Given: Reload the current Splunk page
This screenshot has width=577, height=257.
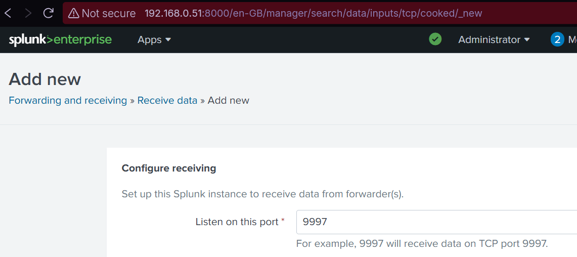Looking at the screenshot, I should 49,13.
